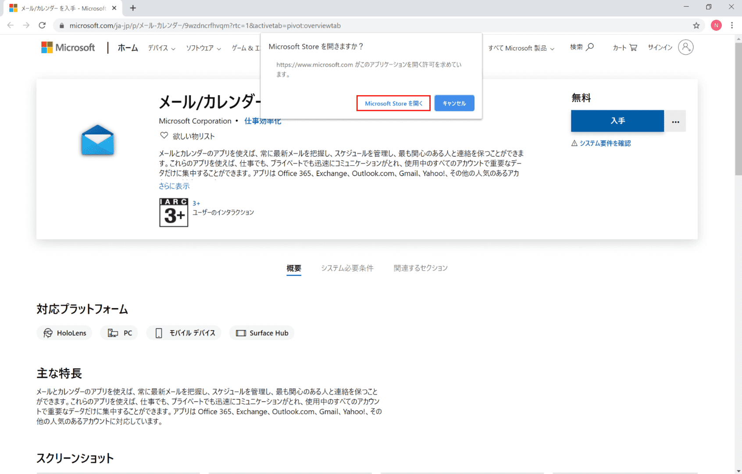Open the Chrome profile avatar N
This screenshot has height=474, width=742.
[x=716, y=25]
